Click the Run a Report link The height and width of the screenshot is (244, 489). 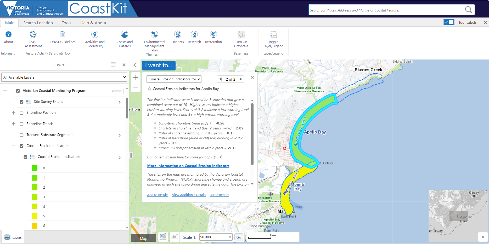coord(219,195)
